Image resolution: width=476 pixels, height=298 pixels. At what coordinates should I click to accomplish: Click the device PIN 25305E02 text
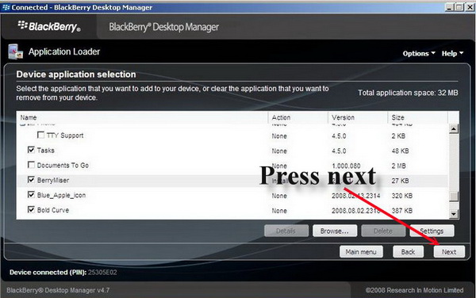coord(102,272)
